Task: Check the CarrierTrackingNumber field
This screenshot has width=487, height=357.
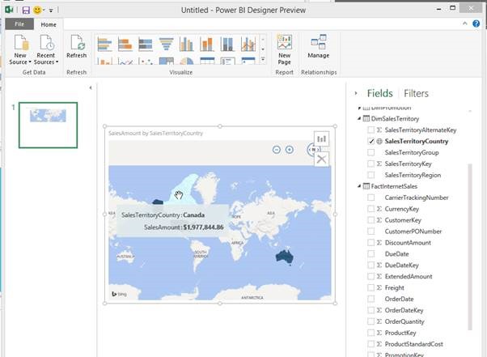Action: [371, 198]
